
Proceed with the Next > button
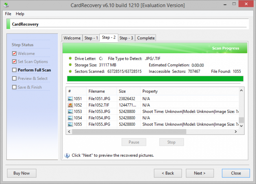point(200,173)
